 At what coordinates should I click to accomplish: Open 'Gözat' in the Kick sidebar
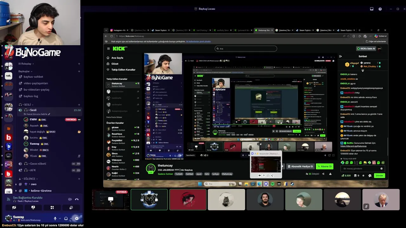(115, 64)
